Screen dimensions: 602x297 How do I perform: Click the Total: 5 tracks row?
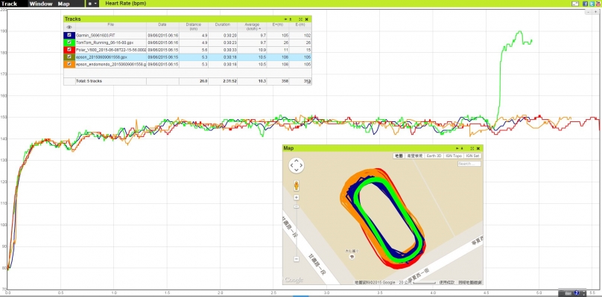[x=187, y=81]
